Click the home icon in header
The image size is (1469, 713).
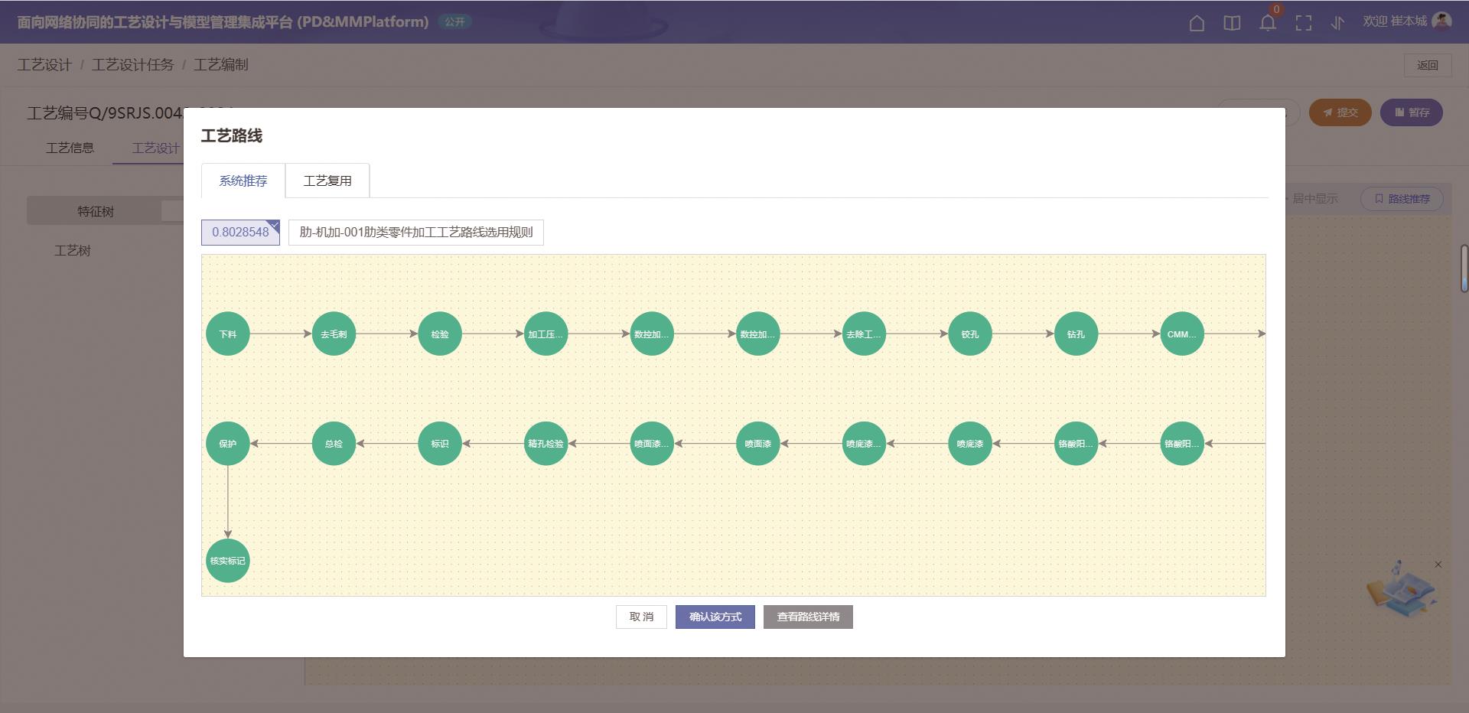(x=1197, y=23)
